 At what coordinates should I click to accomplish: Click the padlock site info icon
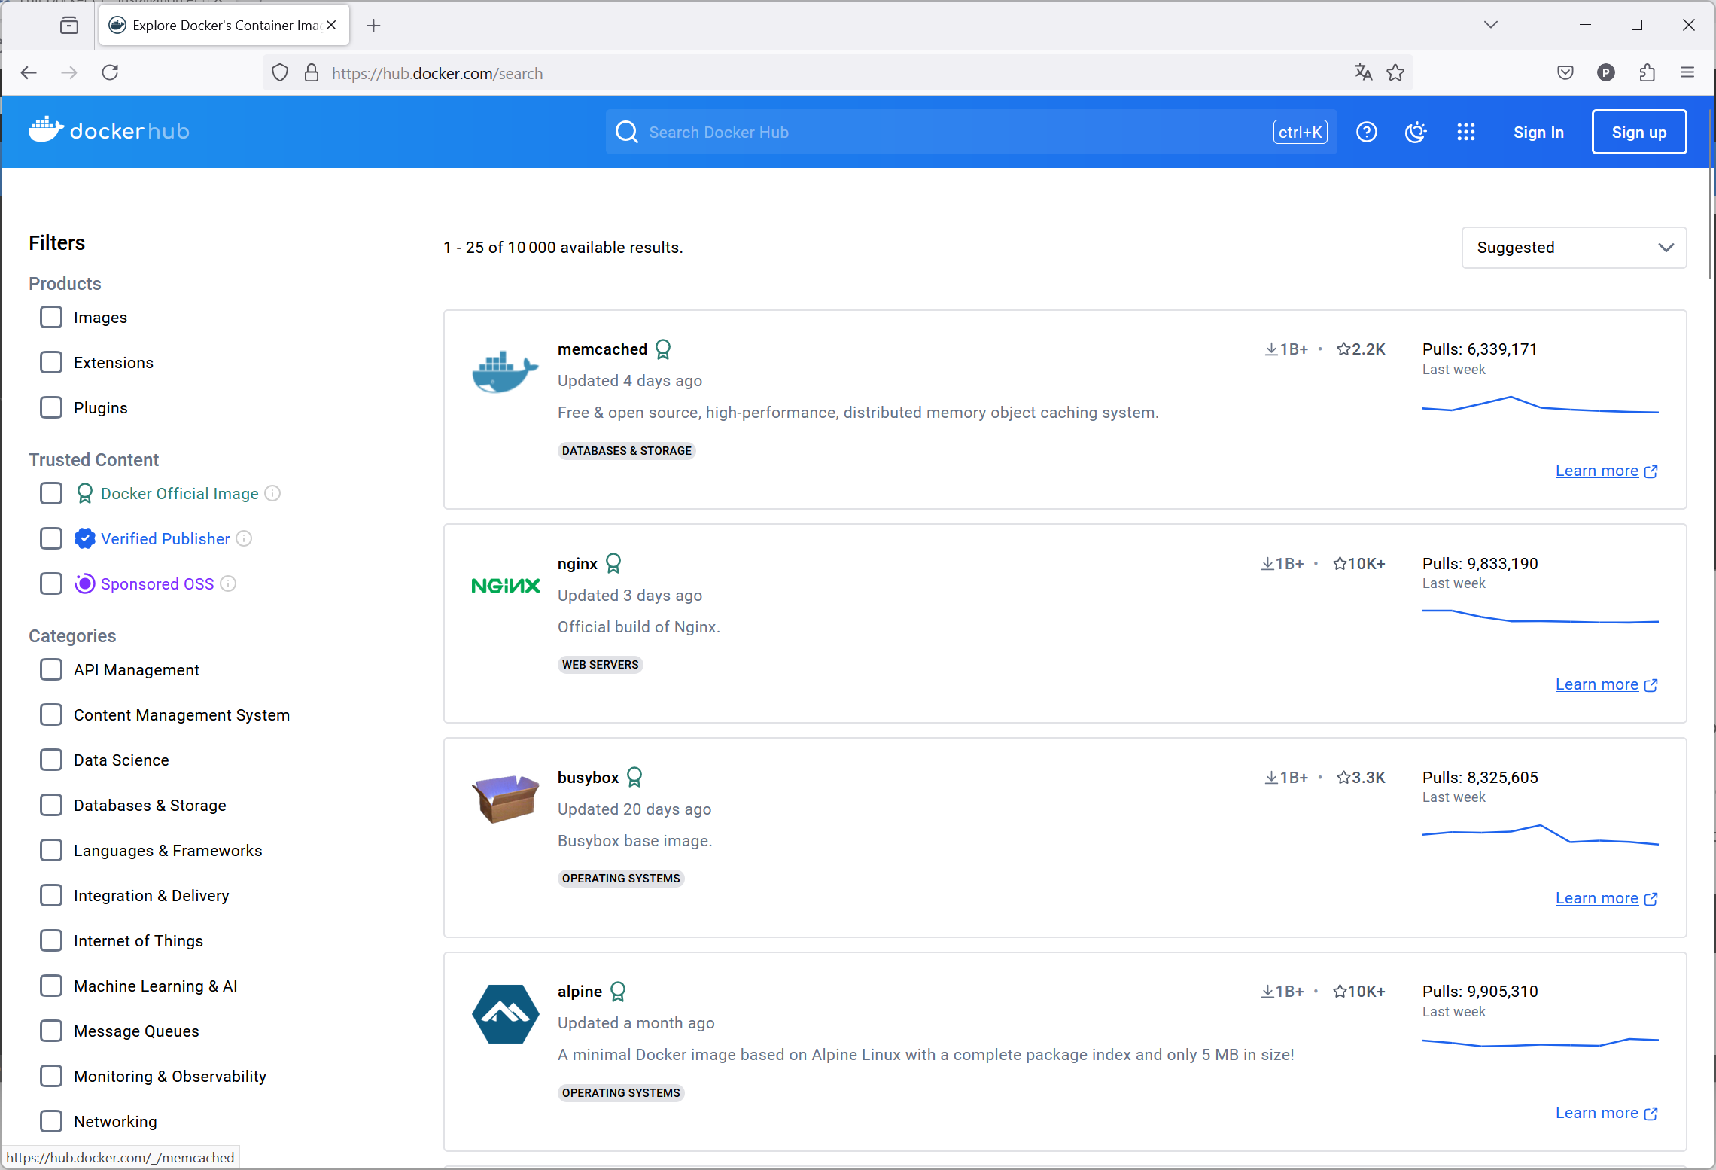pyautogui.click(x=312, y=73)
